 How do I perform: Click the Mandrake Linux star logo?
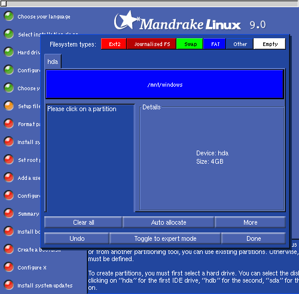pyautogui.click(x=126, y=20)
